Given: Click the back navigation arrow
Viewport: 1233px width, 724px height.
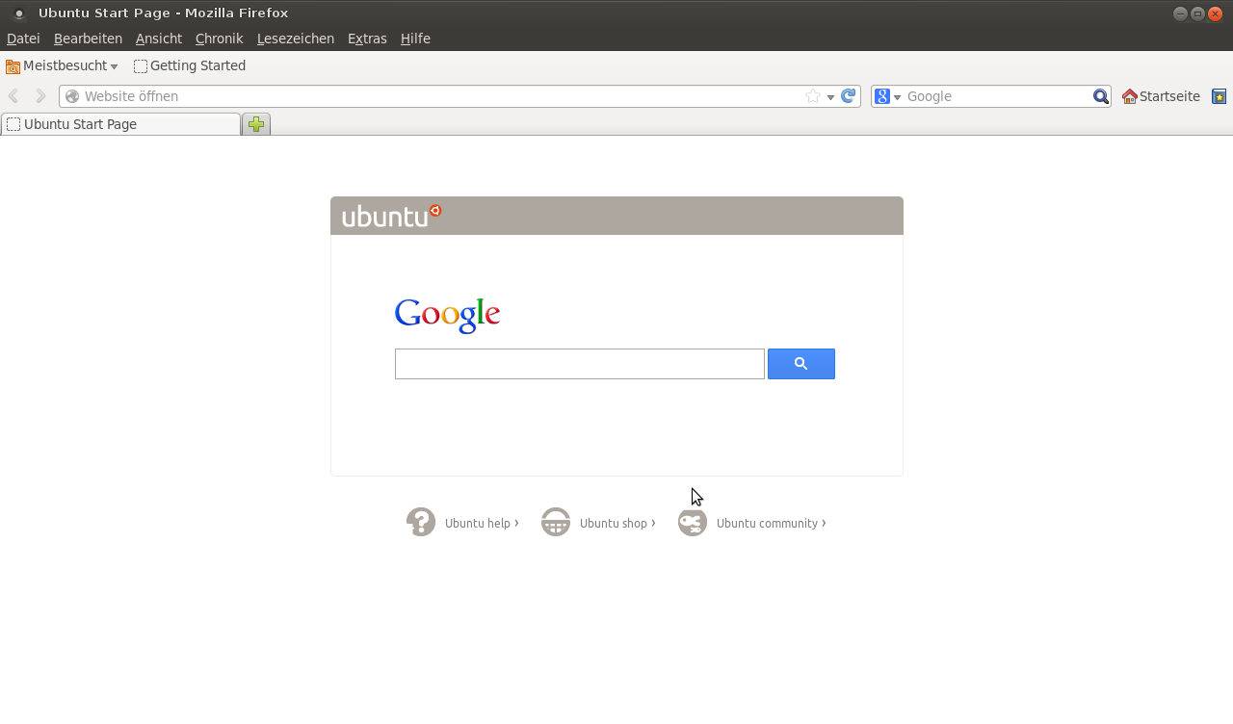Looking at the screenshot, I should click(13, 96).
